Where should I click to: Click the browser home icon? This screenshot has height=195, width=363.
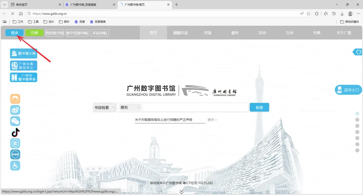(21, 14)
